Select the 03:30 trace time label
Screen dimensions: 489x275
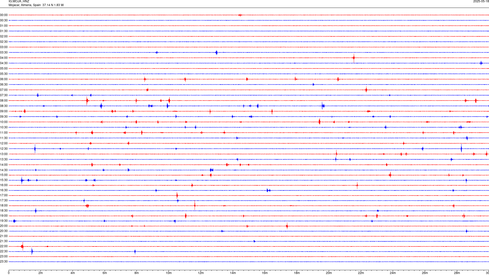tap(4, 52)
